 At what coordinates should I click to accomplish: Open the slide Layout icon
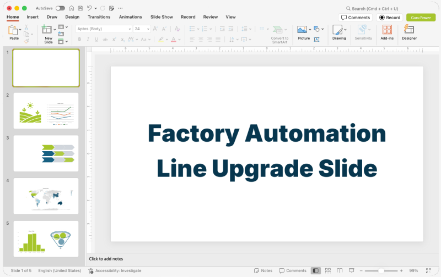pyautogui.click(x=61, y=27)
